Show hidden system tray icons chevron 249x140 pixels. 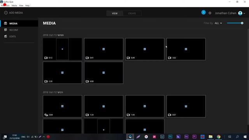click(x=44, y=136)
